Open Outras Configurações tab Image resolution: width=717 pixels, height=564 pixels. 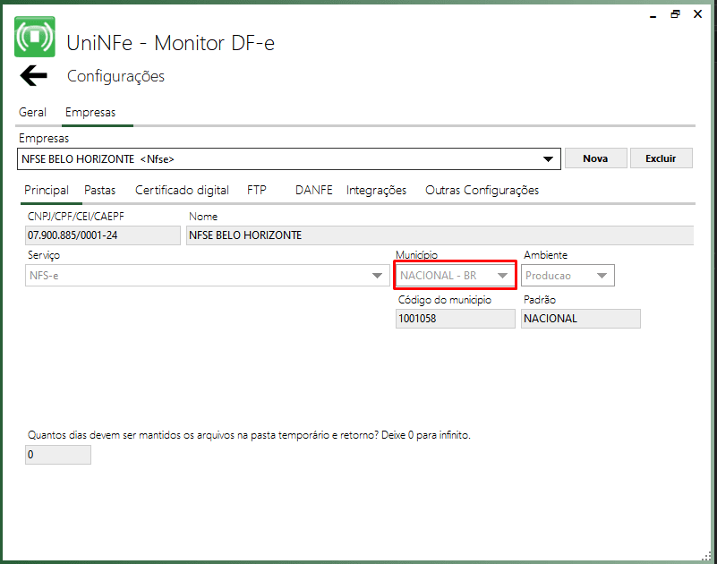482,191
